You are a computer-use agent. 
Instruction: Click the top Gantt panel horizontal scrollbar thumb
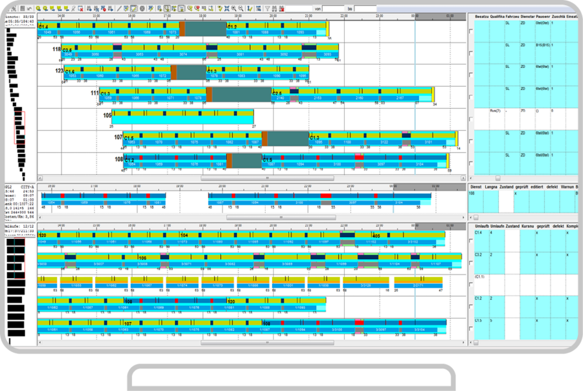[267, 177]
